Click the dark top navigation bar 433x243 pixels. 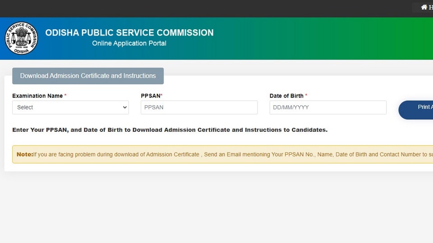pyautogui.click(x=204, y=9)
